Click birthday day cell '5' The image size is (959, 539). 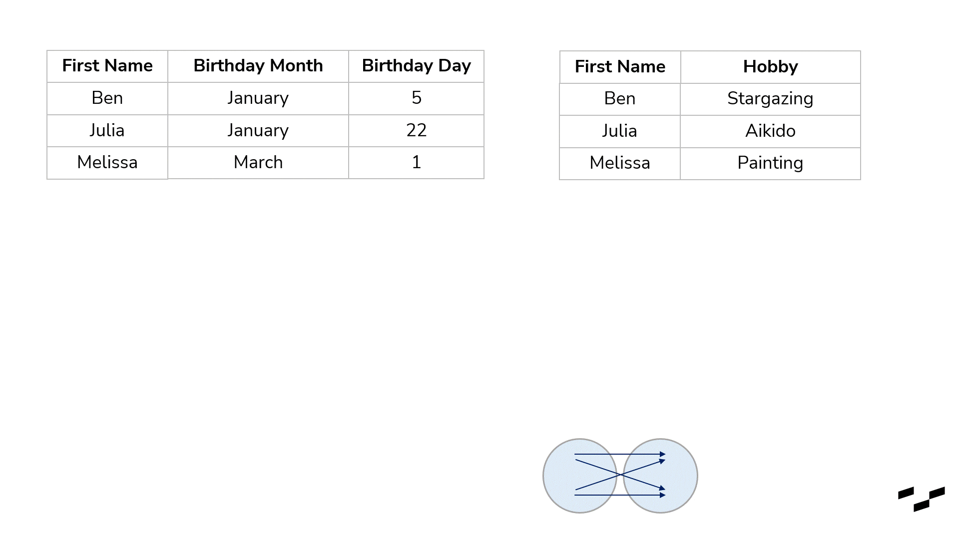click(x=416, y=98)
